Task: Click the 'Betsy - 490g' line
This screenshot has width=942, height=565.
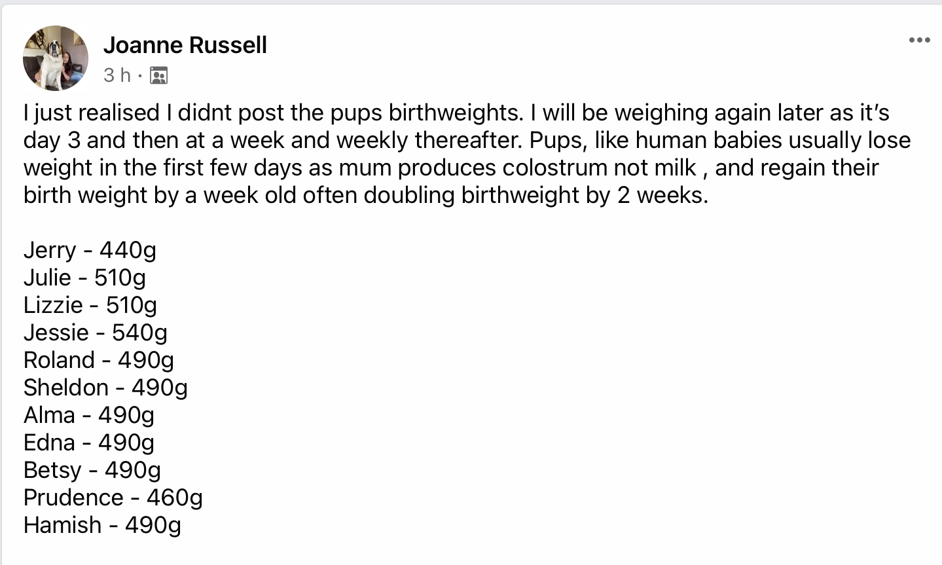Action: click(x=92, y=470)
